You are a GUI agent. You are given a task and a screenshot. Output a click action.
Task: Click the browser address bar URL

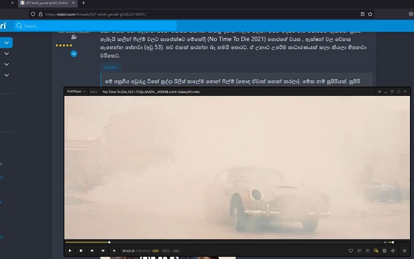tap(95, 14)
